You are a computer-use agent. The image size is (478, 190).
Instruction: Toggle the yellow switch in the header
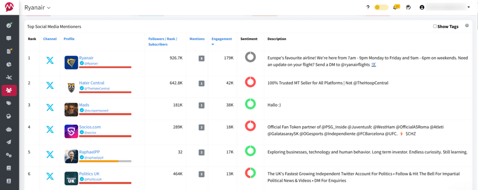(381, 7)
